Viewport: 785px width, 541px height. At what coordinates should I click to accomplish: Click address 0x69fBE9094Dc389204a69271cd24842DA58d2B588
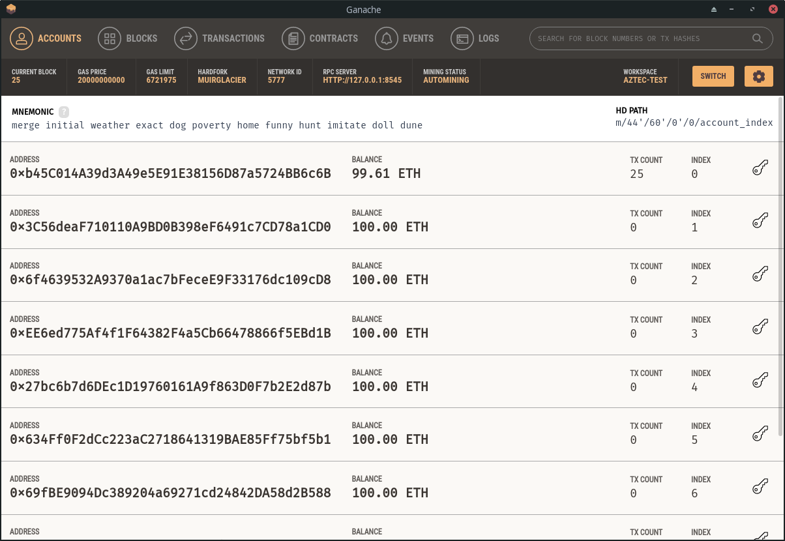click(171, 493)
